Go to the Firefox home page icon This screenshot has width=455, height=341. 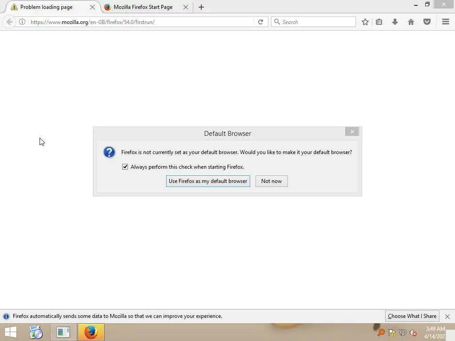click(411, 22)
